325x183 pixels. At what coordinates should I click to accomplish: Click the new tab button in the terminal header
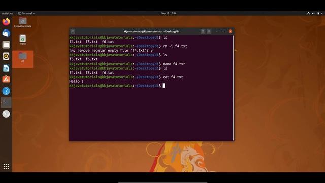(x=73, y=31)
